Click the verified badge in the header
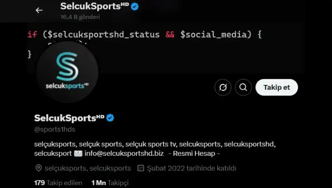 click(135, 6)
